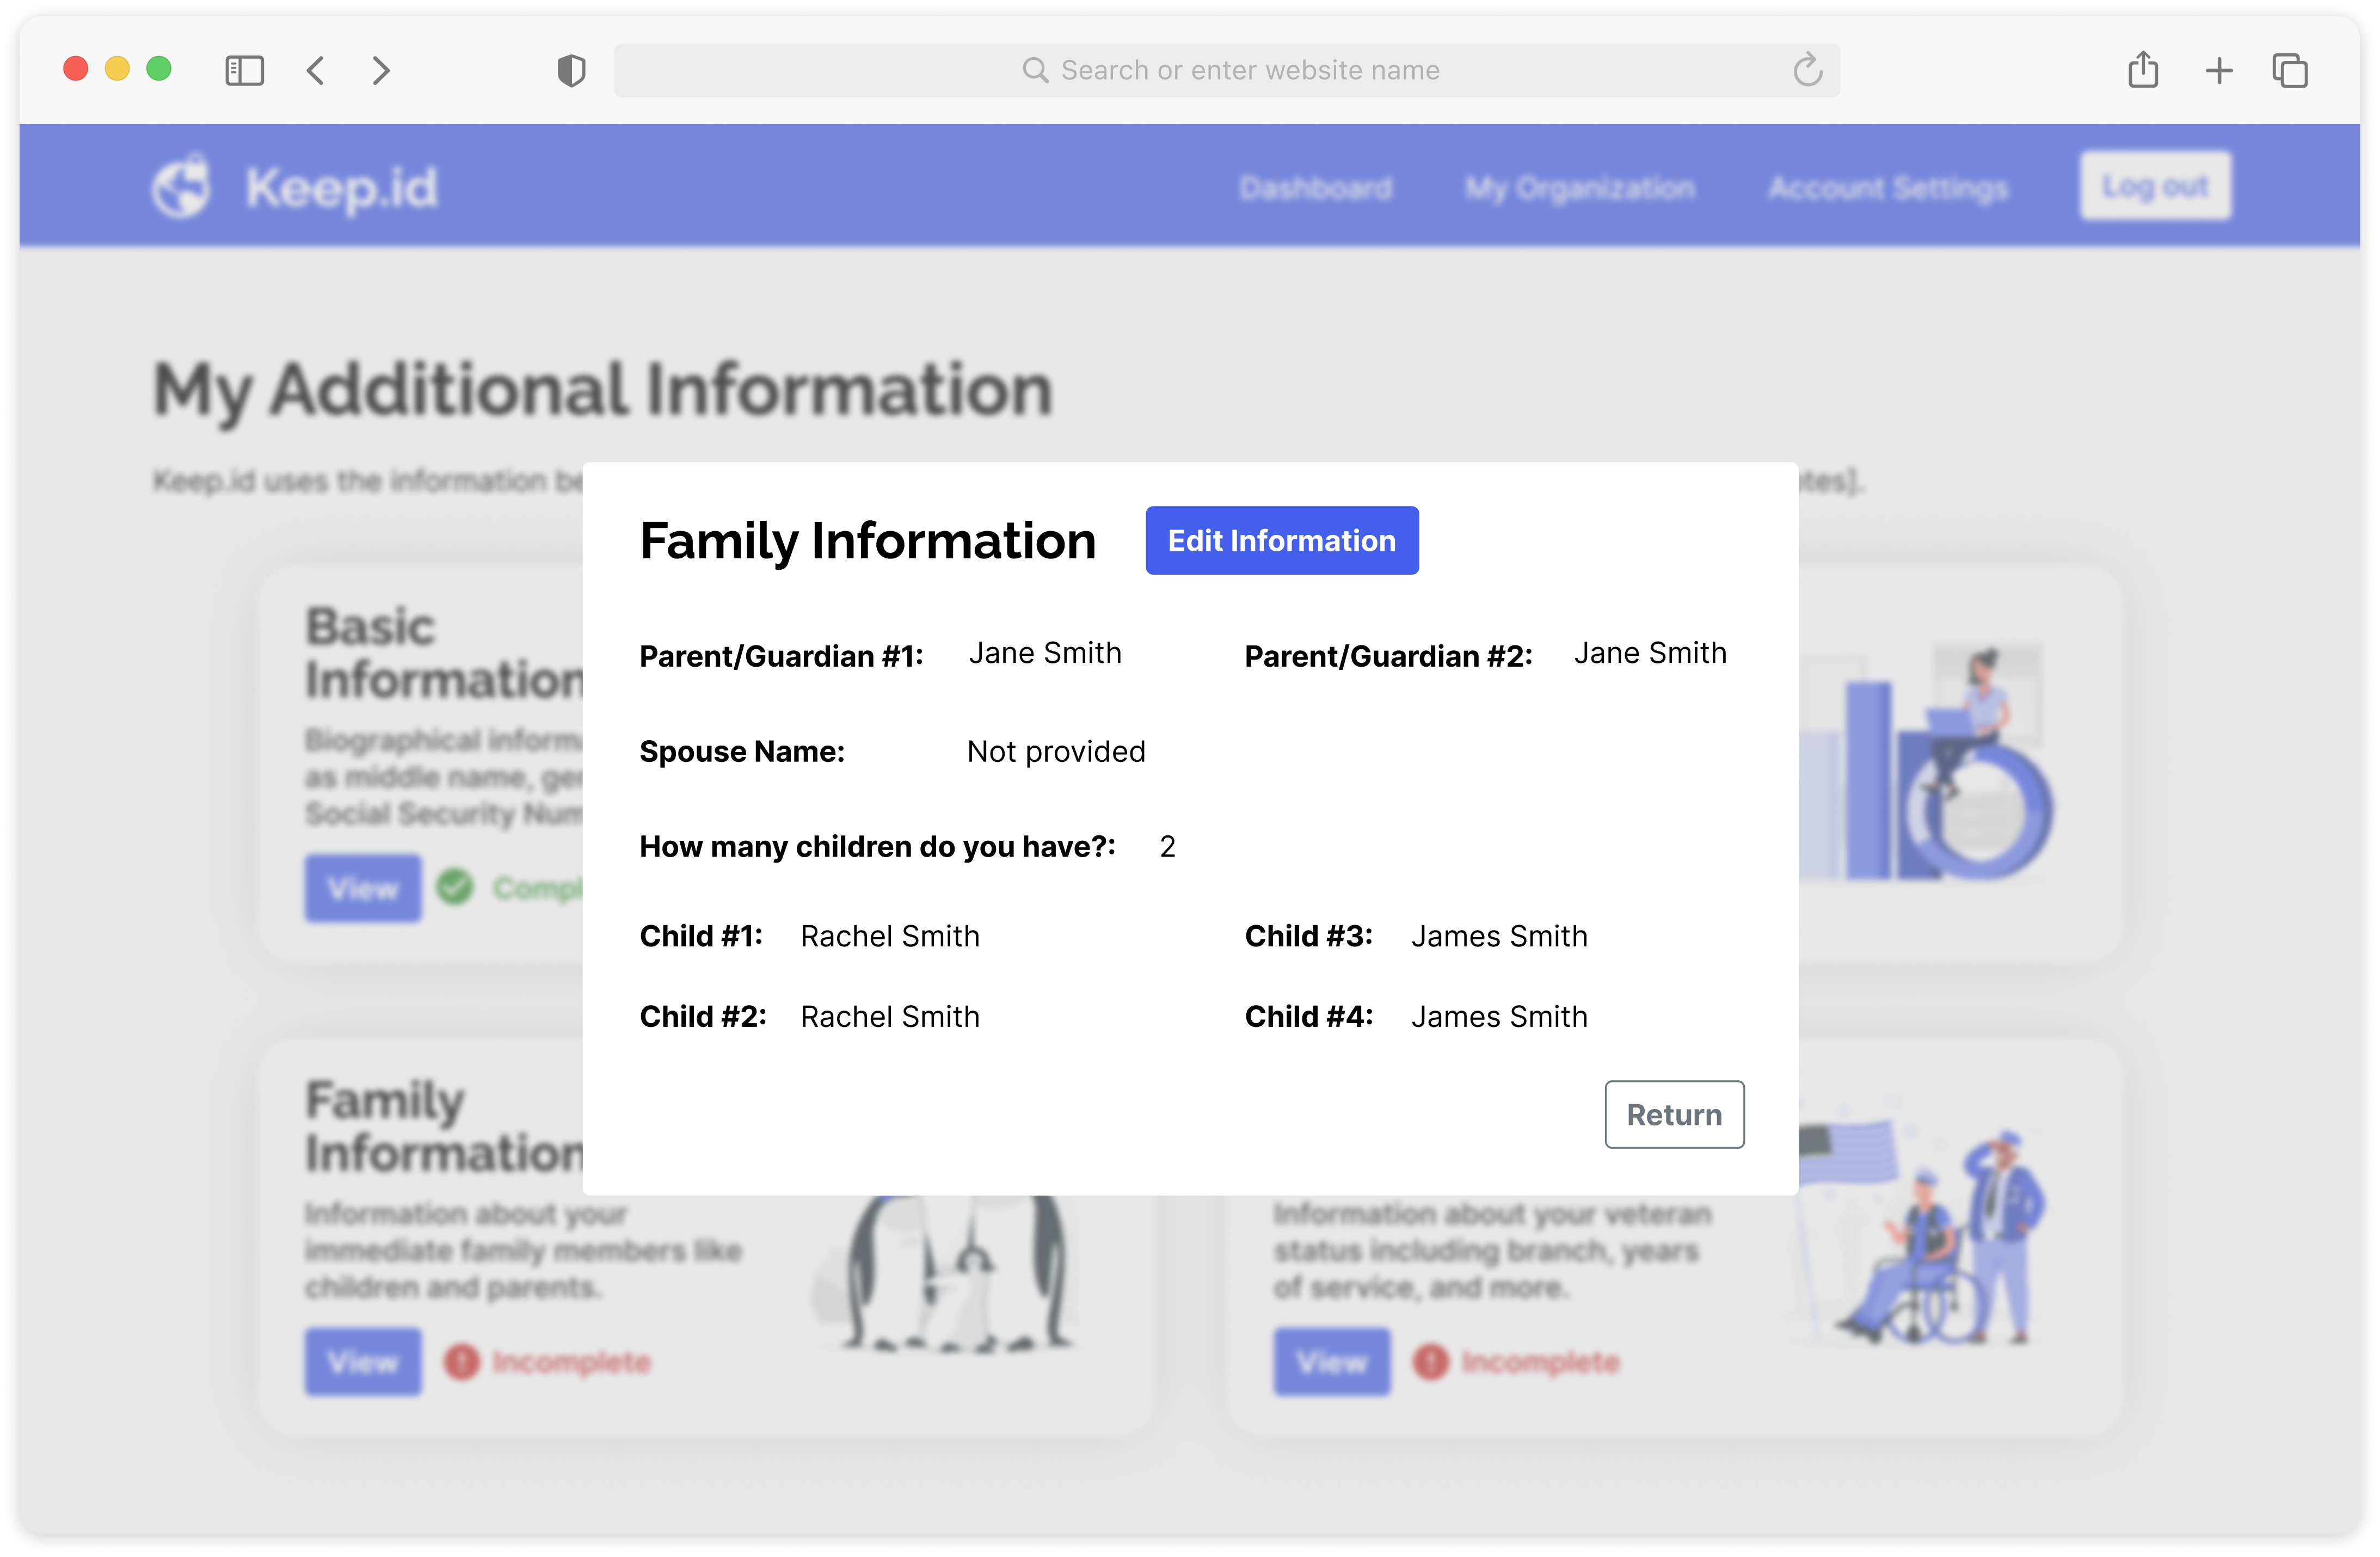Click View button in Basic Information card
Screen dimensions: 2380x1557
(363, 887)
